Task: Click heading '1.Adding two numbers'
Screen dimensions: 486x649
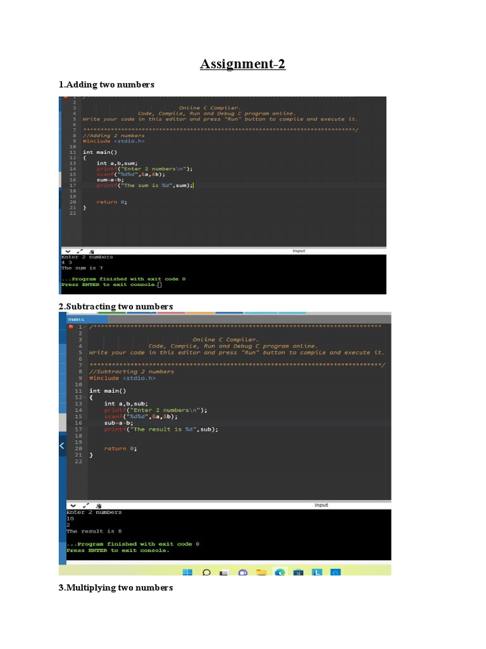Action: [106, 84]
